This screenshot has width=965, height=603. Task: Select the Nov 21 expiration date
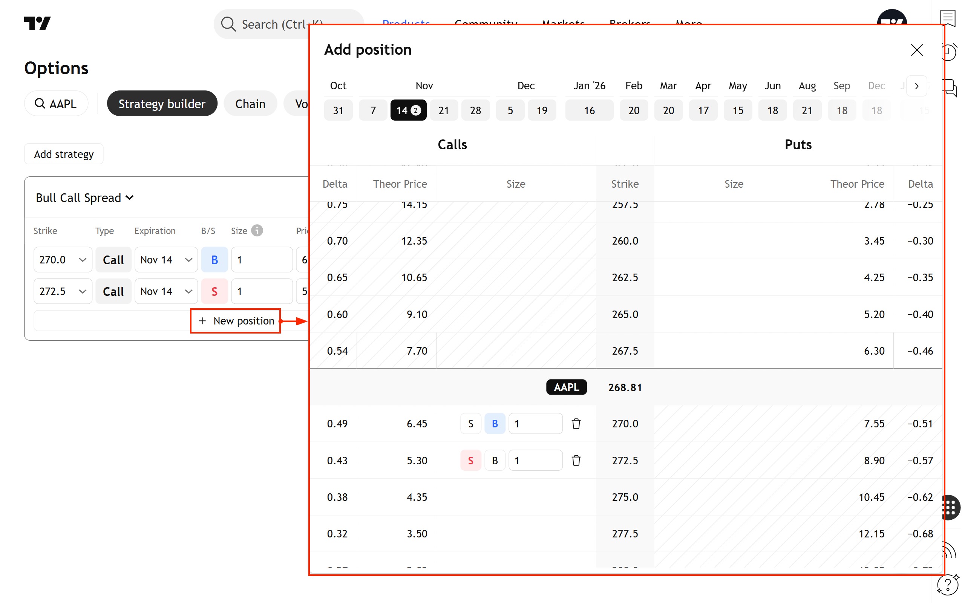point(443,110)
